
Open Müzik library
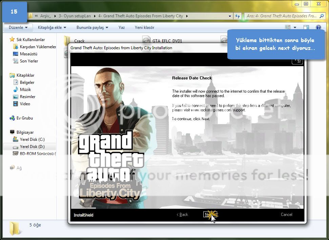[x=25, y=90]
